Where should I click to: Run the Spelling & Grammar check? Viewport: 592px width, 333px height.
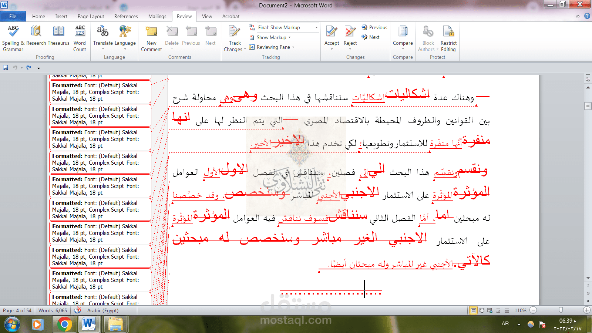coord(13,38)
